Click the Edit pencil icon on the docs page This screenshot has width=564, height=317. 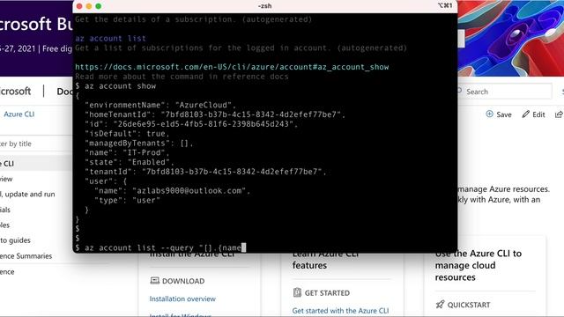tap(526, 114)
